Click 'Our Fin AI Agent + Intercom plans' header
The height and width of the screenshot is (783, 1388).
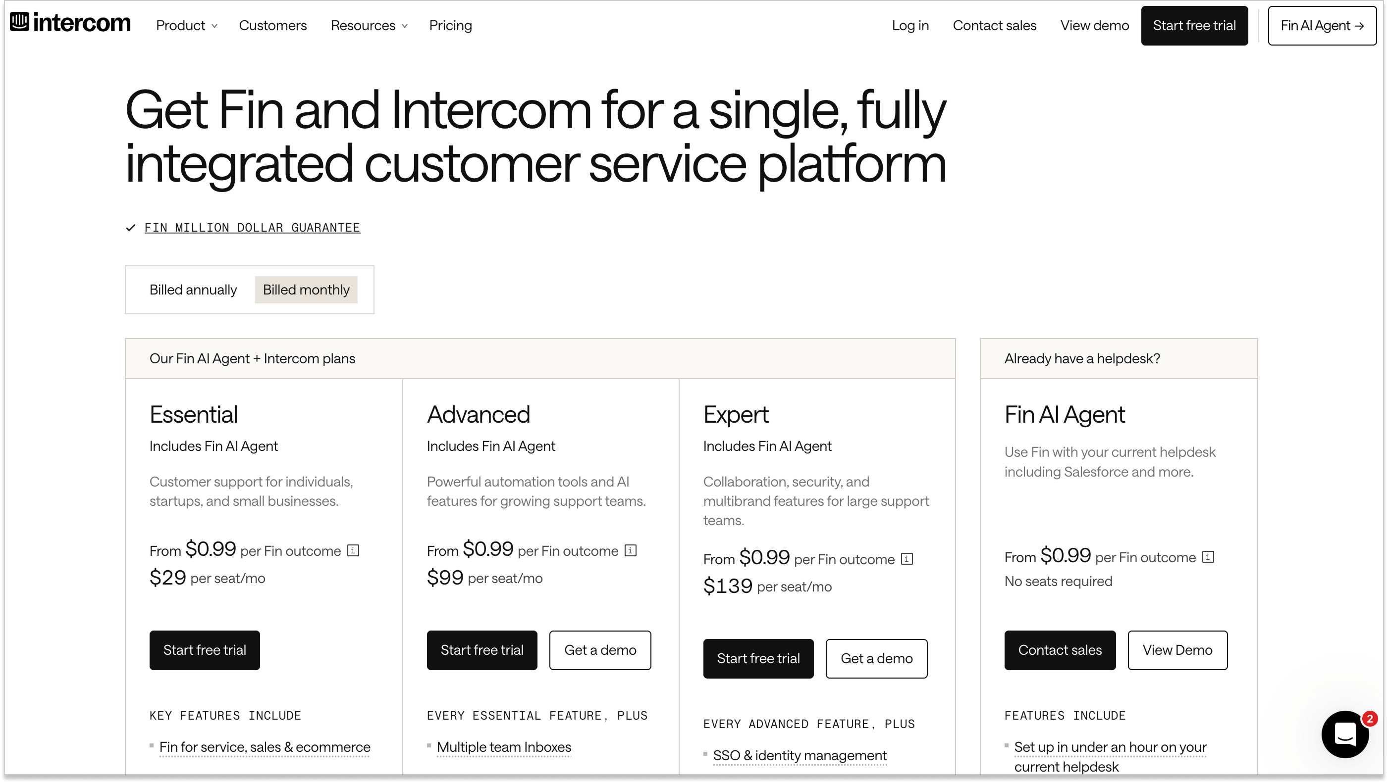tap(252, 359)
